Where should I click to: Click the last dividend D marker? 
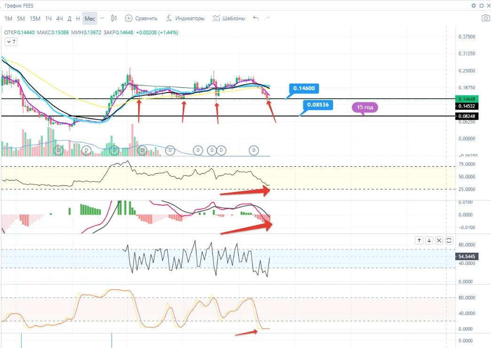coord(254,150)
